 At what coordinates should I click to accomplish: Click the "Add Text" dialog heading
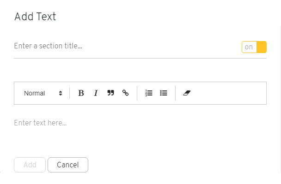point(35,17)
